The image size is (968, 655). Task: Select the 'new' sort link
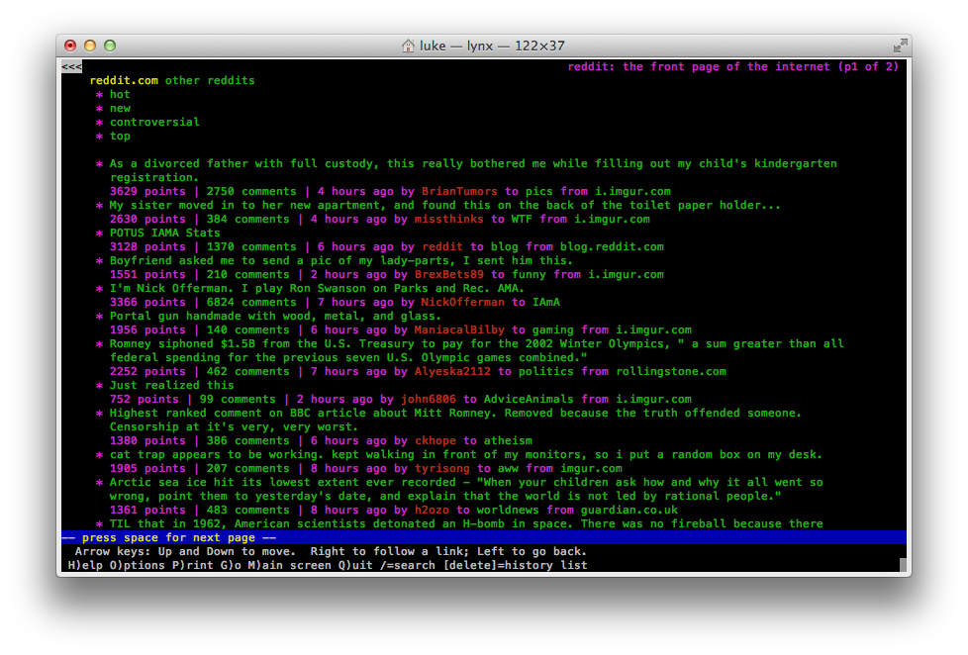tap(120, 109)
